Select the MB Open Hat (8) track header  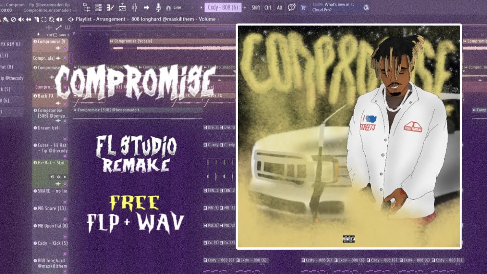click(x=50, y=231)
